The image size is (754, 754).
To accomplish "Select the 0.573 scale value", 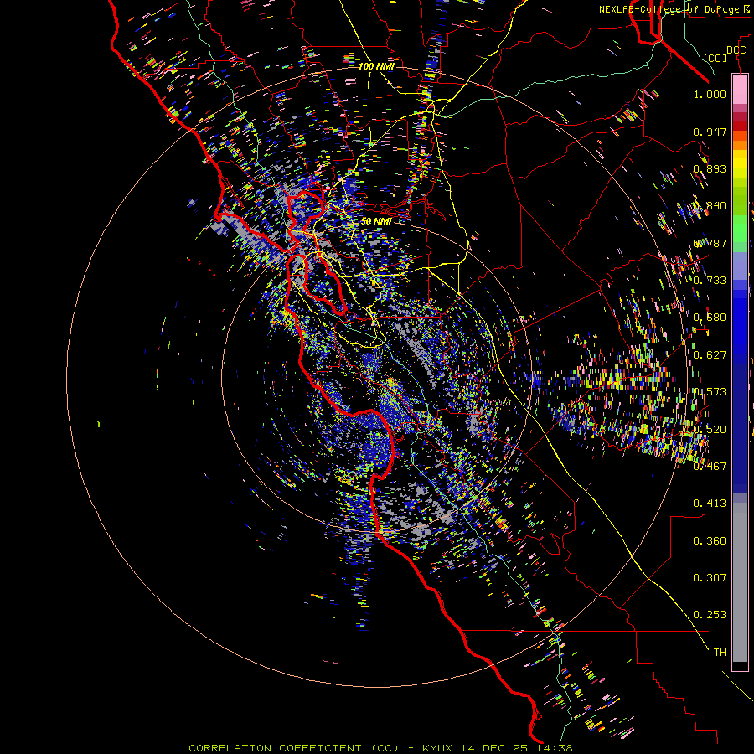I will (710, 392).
